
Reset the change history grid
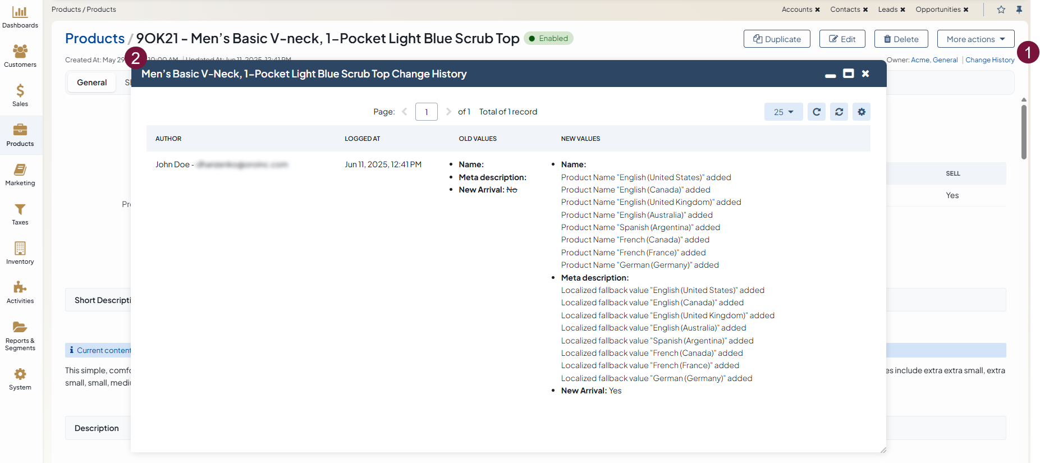[x=839, y=112]
